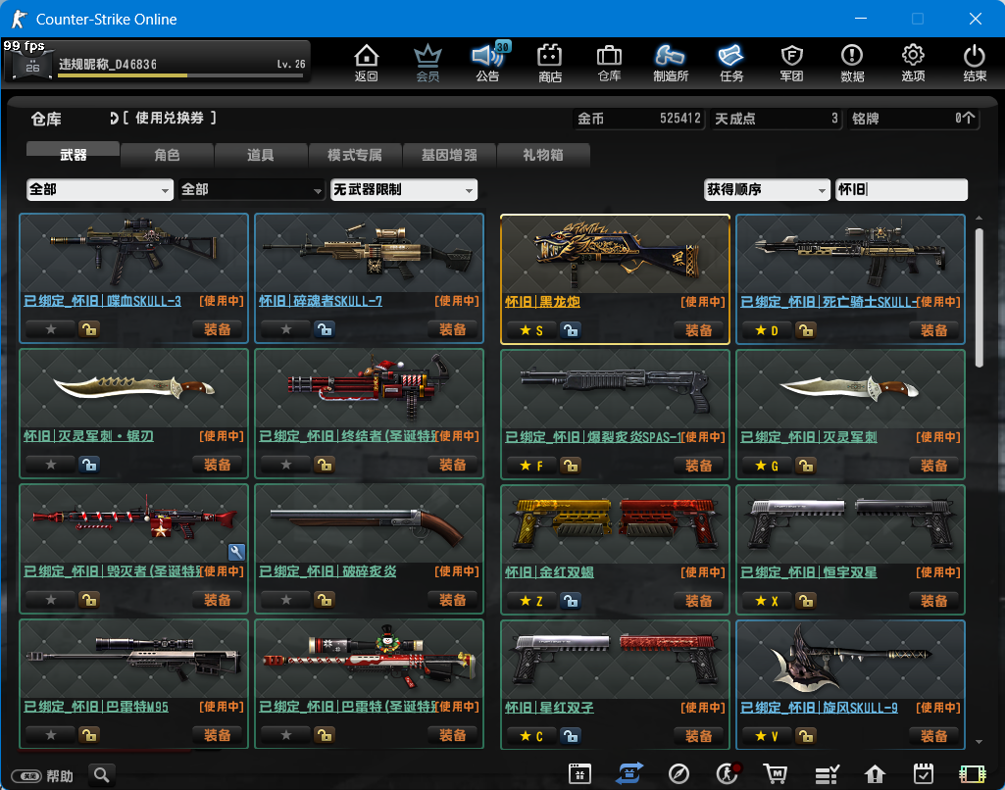The height and width of the screenshot is (790, 1005).
Task: Open the 会员 crown membership icon
Action: pos(427,63)
